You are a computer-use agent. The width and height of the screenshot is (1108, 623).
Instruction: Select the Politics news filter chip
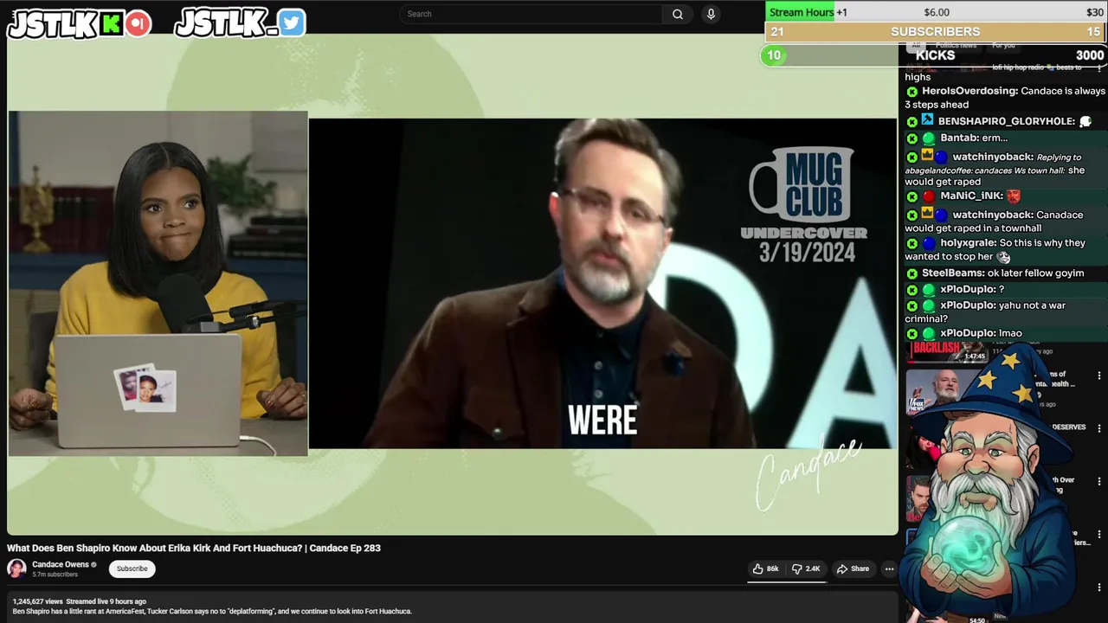[x=956, y=45]
